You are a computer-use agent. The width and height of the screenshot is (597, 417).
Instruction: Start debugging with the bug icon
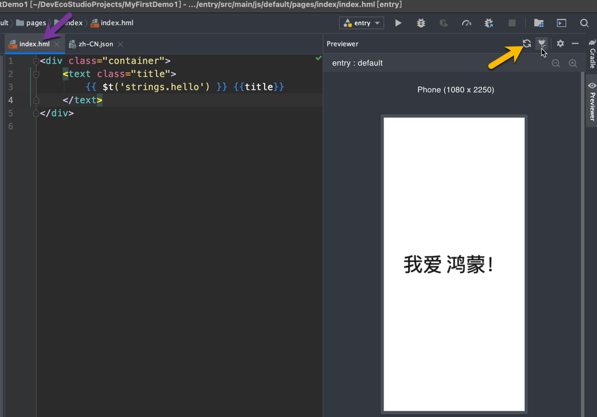tap(421, 23)
